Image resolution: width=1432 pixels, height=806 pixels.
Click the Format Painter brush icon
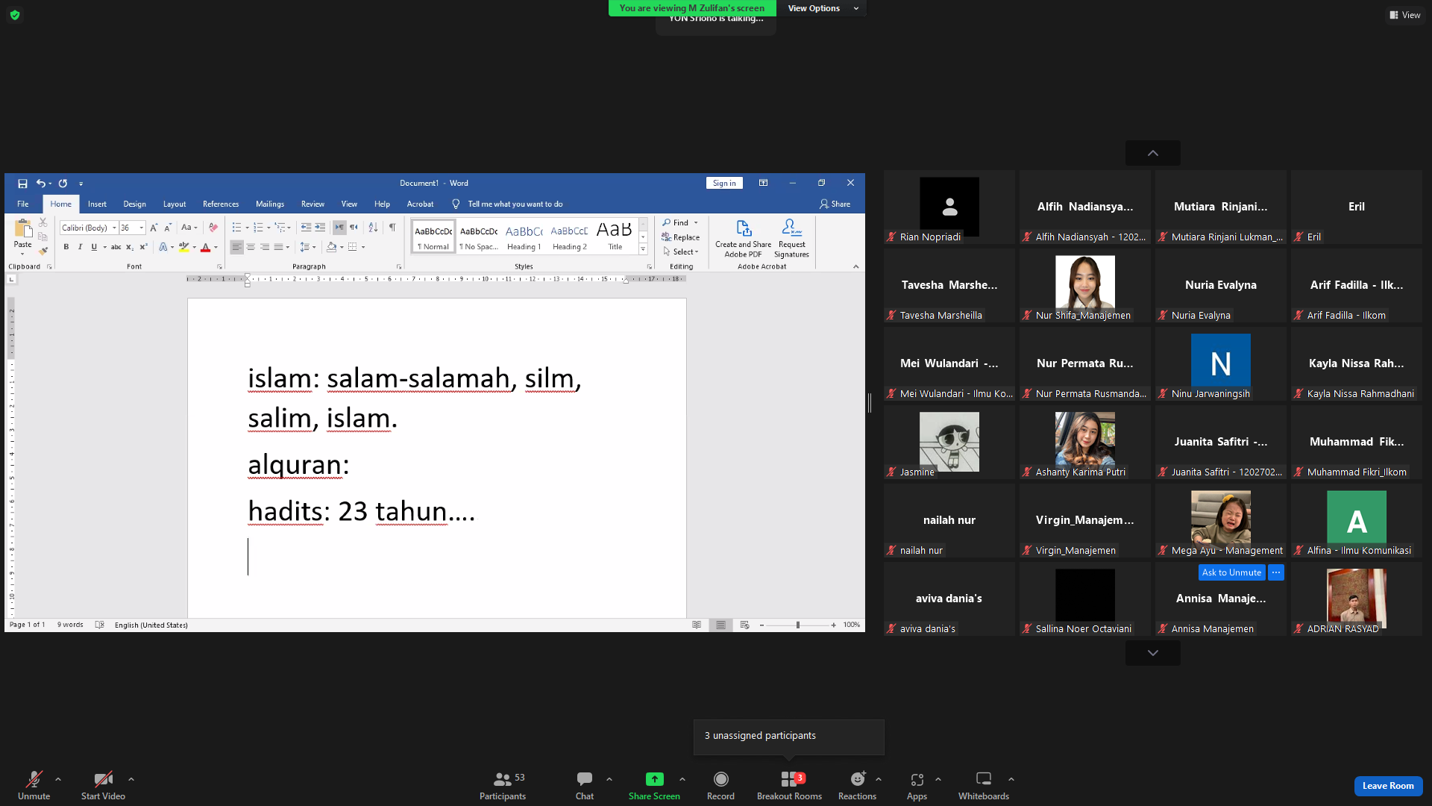[x=43, y=251]
